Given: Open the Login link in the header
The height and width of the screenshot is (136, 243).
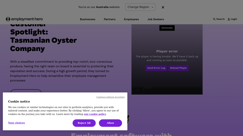Looking at the screenshot, I should point(232,19).
